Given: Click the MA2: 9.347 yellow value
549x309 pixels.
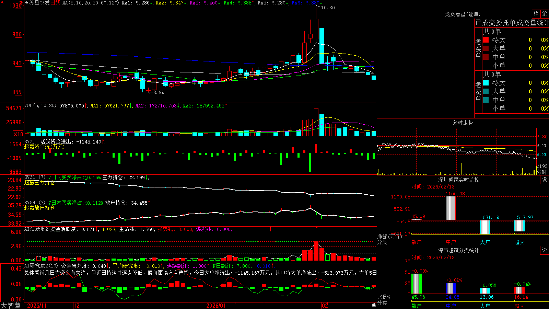Looking at the screenshot, I should click(x=171, y=3).
